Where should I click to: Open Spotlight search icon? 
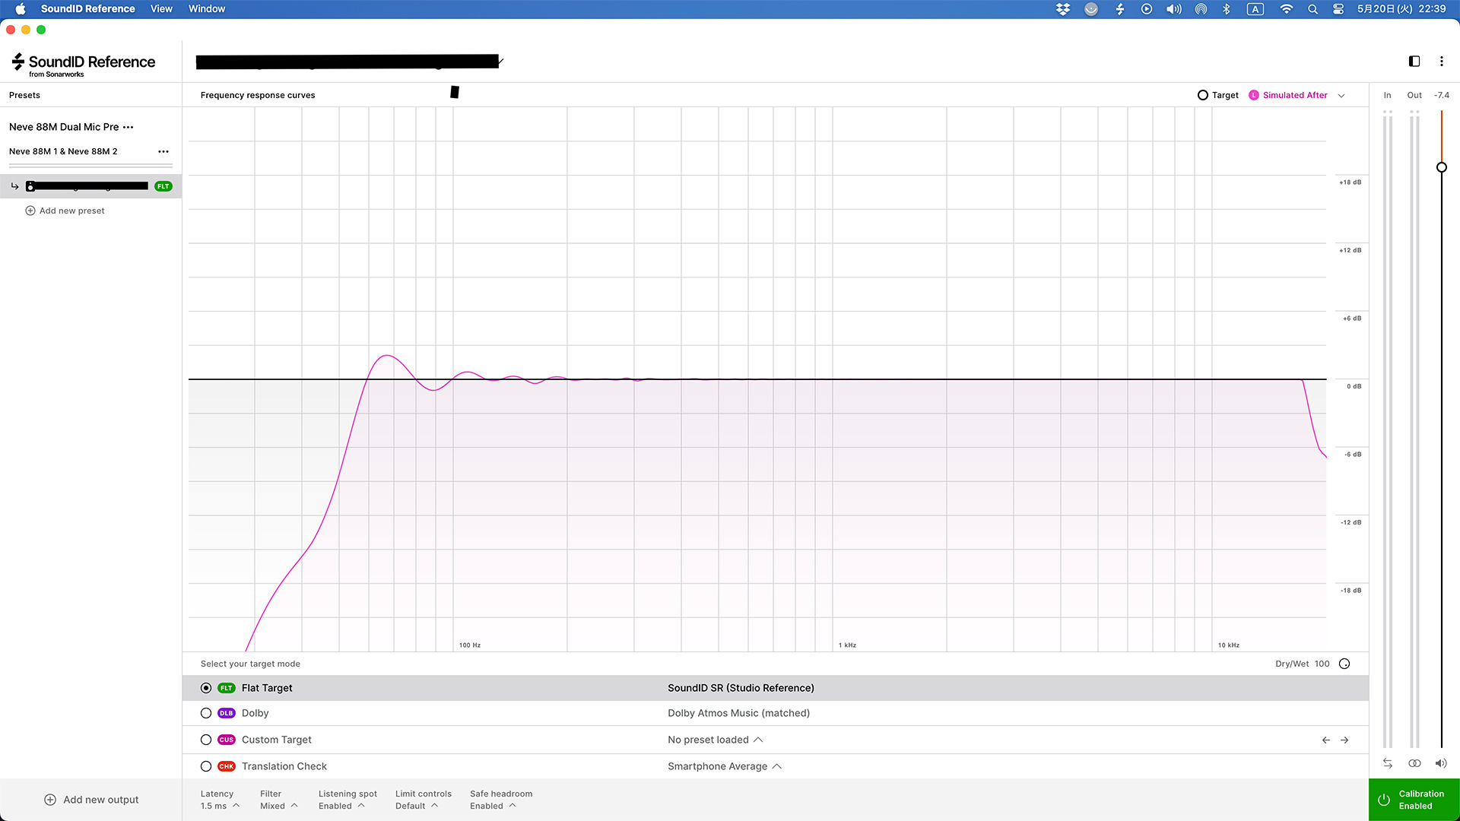coord(1312,9)
